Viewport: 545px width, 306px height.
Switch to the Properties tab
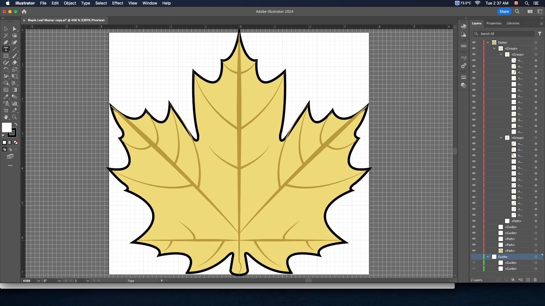[494, 23]
